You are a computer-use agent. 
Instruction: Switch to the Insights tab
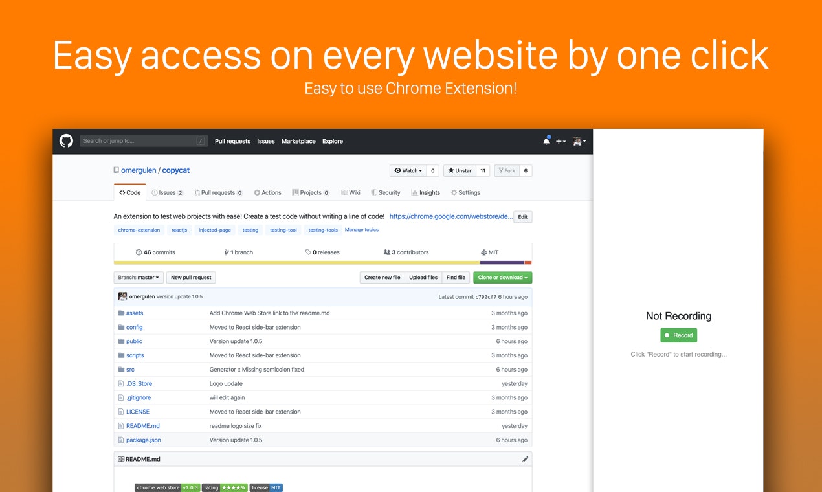point(425,192)
